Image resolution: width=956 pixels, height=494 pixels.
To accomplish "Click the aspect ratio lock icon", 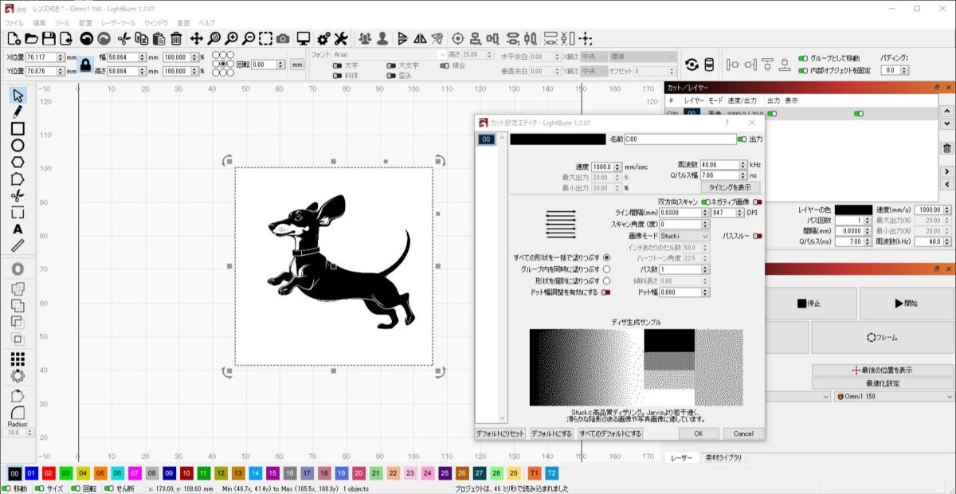I will click(85, 65).
